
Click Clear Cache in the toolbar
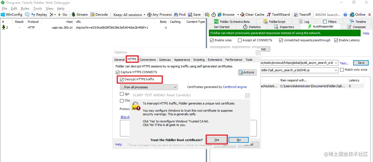coord(252,15)
